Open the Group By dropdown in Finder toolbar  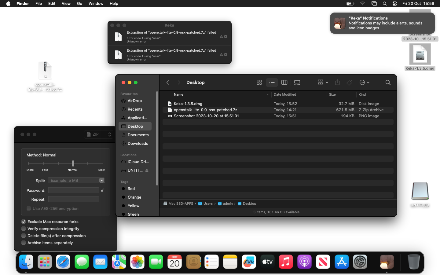tap(323, 82)
